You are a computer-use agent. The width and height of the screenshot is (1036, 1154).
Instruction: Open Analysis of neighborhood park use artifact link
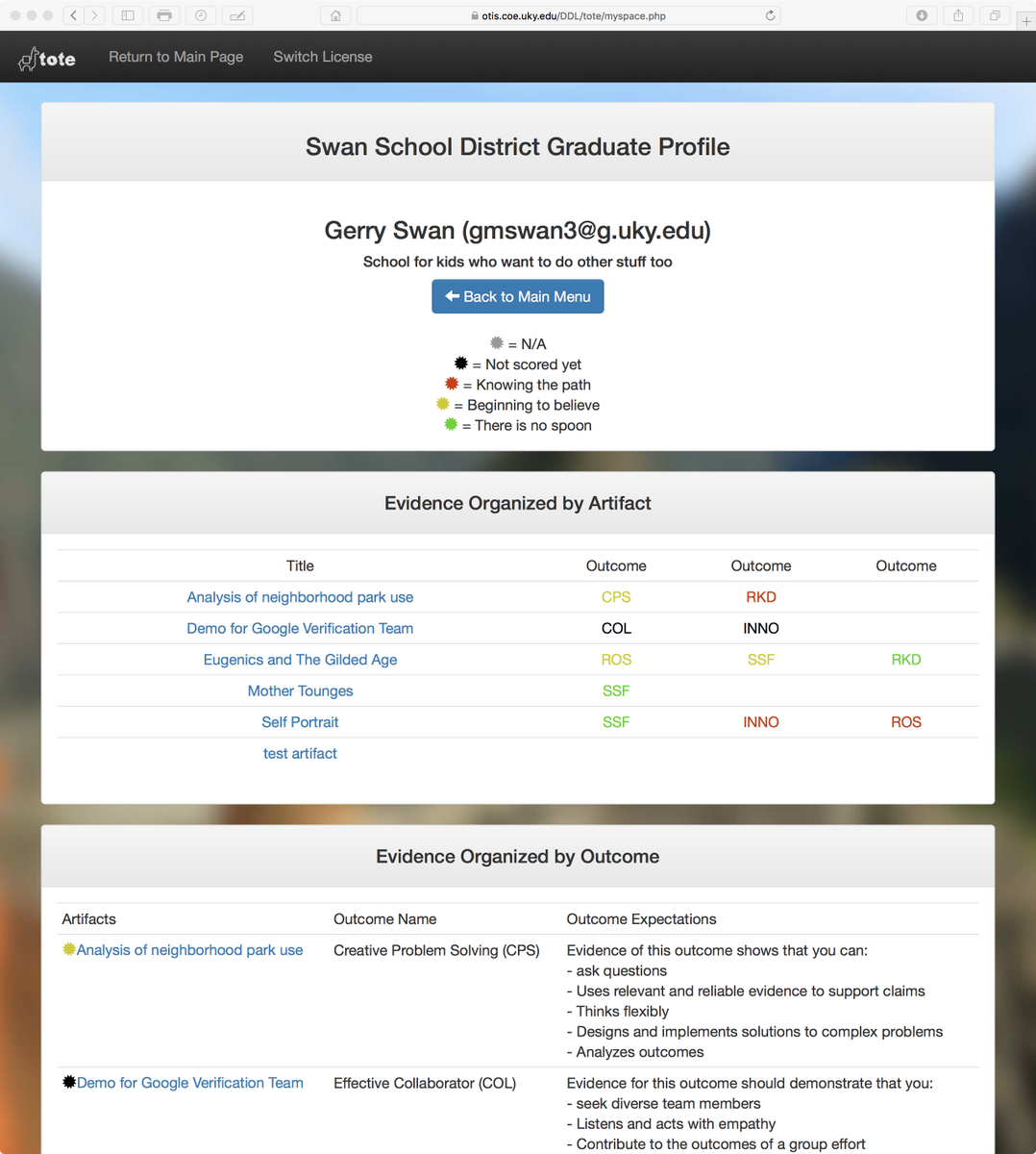point(300,597)
